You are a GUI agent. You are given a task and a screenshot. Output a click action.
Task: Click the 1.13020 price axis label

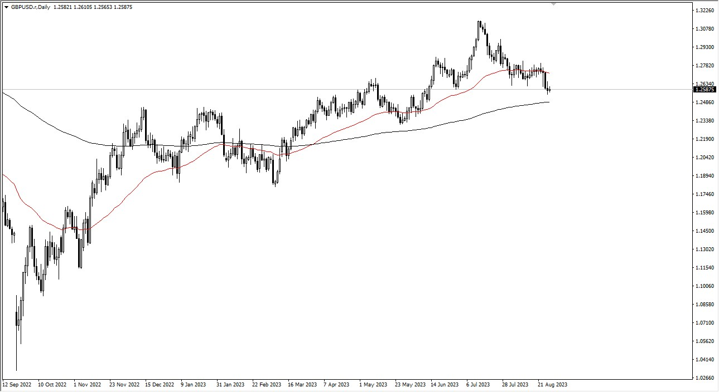click(x=704, y=249)
